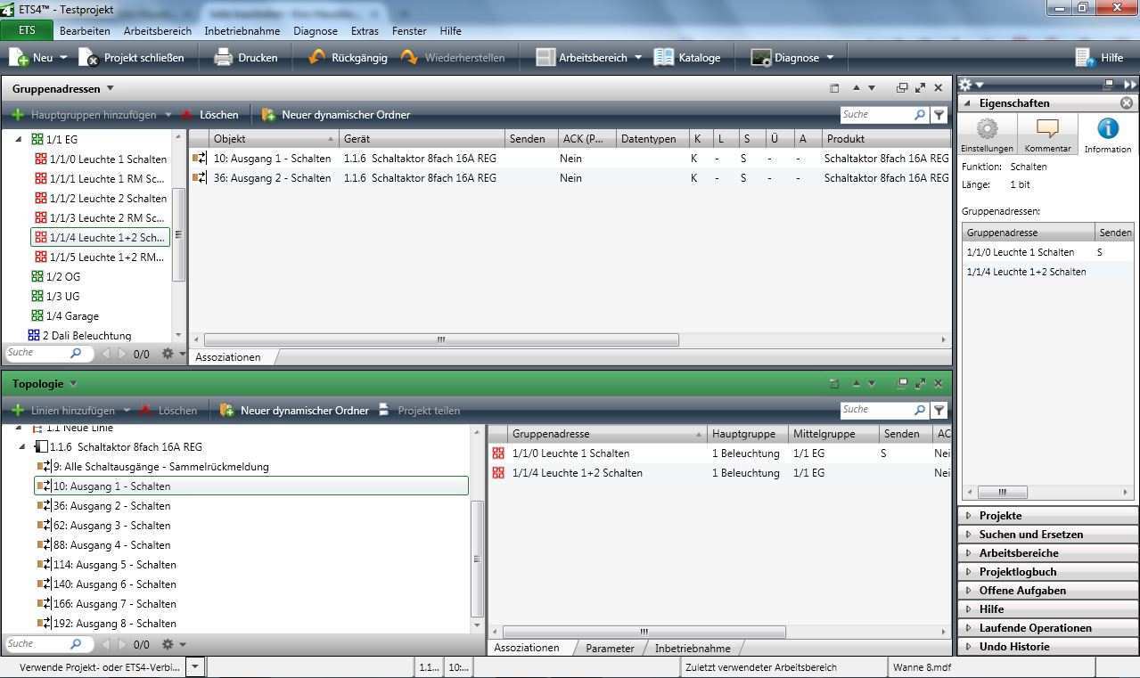Open the Arbeitsbereich toolbar dropdown arrow
1140x678 pixels.
pyautogui.click(x=638, y=58)
